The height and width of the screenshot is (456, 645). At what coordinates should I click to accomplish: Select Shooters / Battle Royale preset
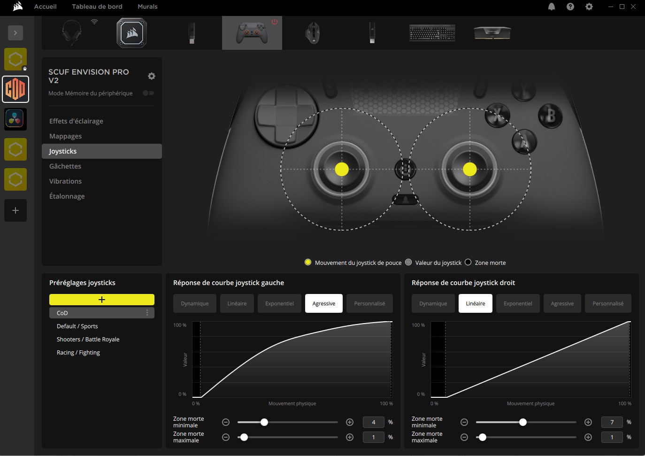pos(88,339)
